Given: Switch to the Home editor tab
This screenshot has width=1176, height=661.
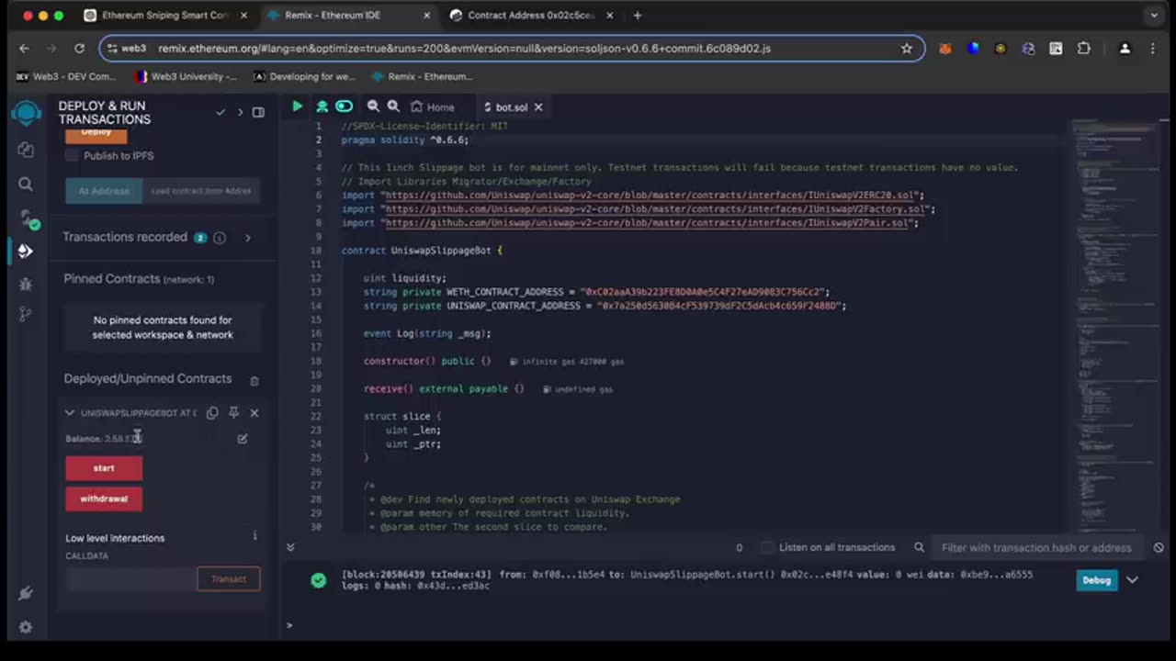Looking at the screenshot, I should [432, 107].
